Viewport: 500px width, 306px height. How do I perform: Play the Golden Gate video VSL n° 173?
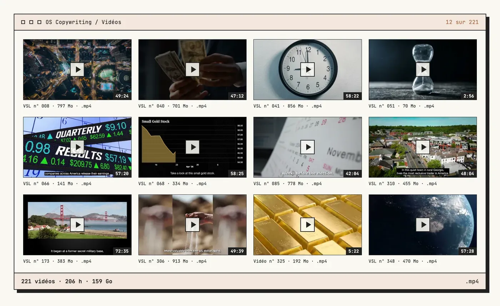[77, 225]
